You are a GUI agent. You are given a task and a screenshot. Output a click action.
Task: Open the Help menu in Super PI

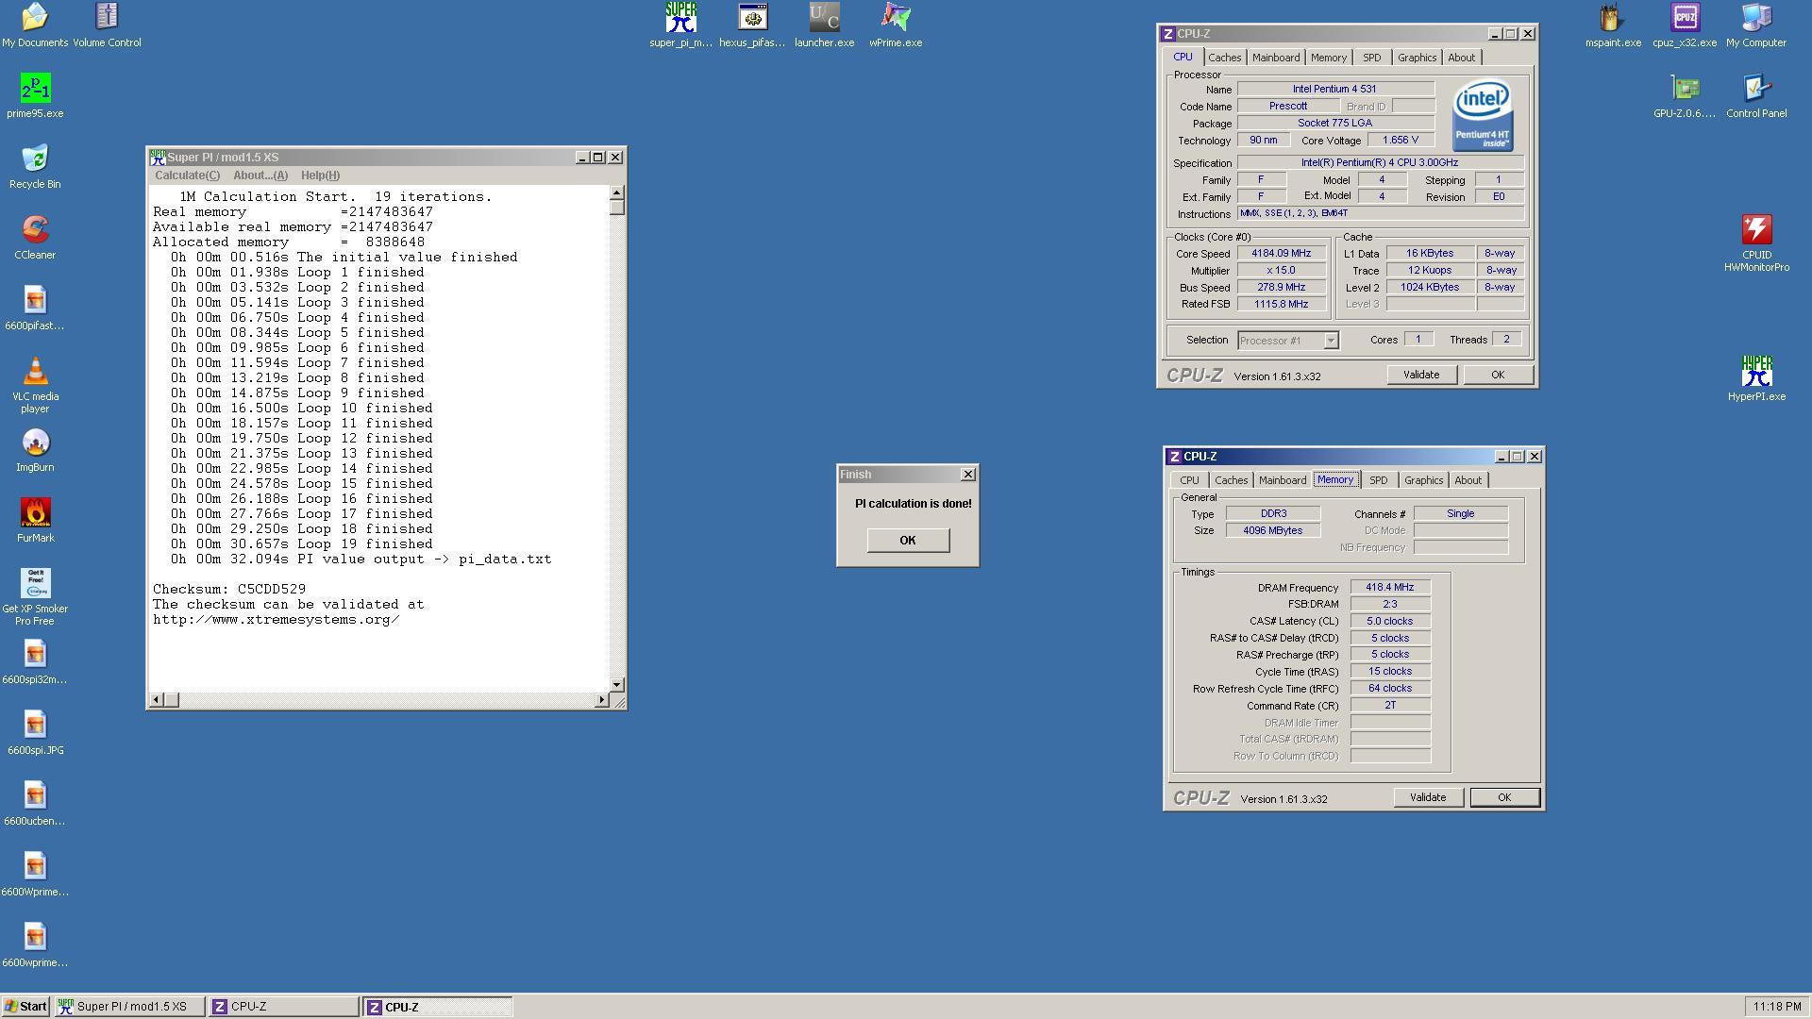(320, 175)
